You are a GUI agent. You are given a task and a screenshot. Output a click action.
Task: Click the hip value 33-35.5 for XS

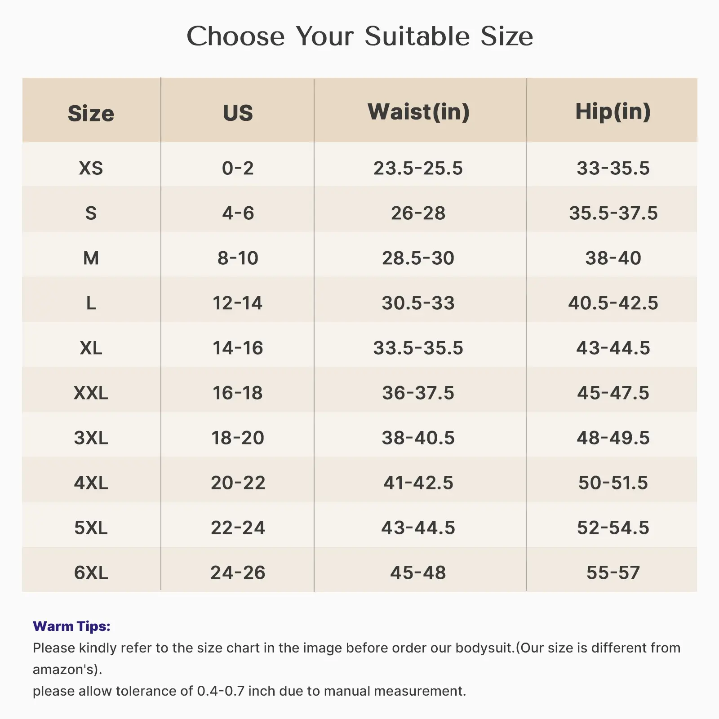tap(613, 168)
